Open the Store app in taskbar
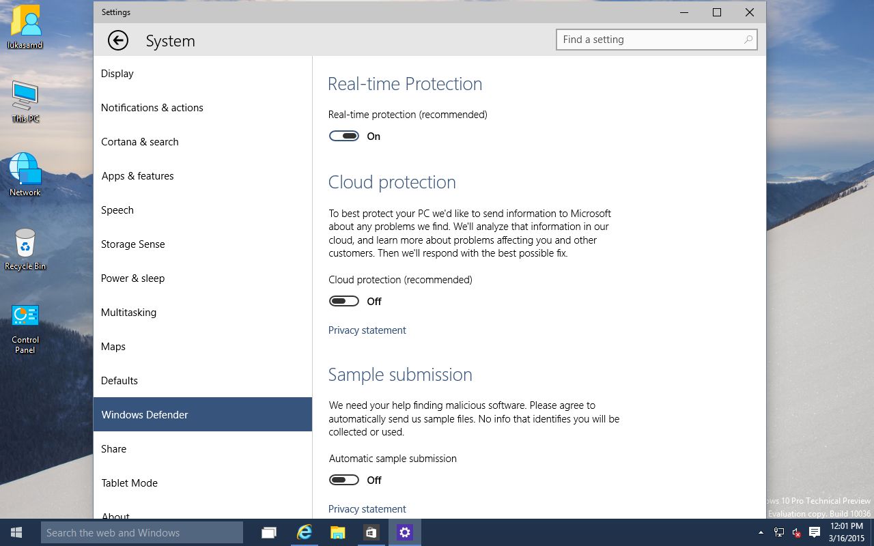The width and height of the screenshot is (874, 546). 371,532
